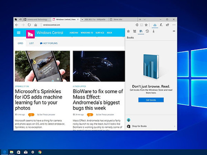207x155 pixels.
Task: Open Microsoft's Sprinkles for iOS headline
Action: pyautogui.click(x=39, y=100)
